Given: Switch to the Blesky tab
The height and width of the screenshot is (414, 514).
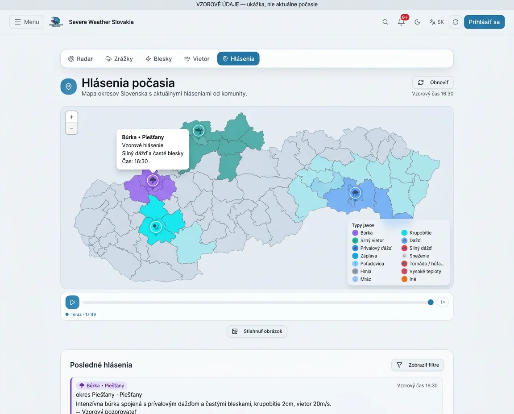Looking at the screenshot, I should coord(159,59).
